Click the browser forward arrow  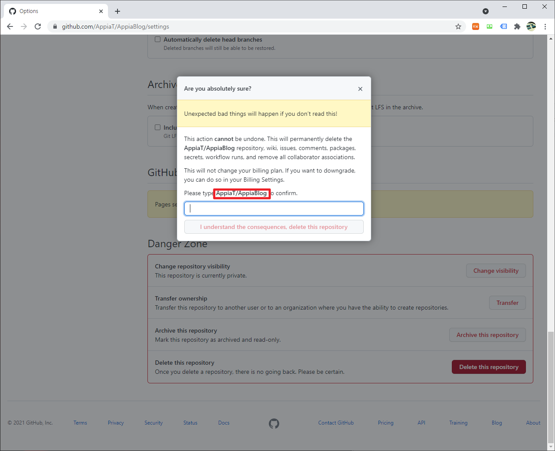[24, 26]
